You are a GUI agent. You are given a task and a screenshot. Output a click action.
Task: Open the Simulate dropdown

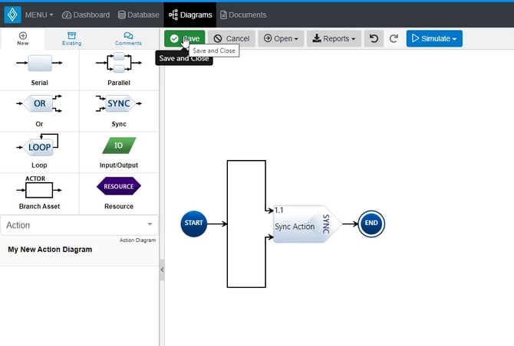click(x=434, y=38)
